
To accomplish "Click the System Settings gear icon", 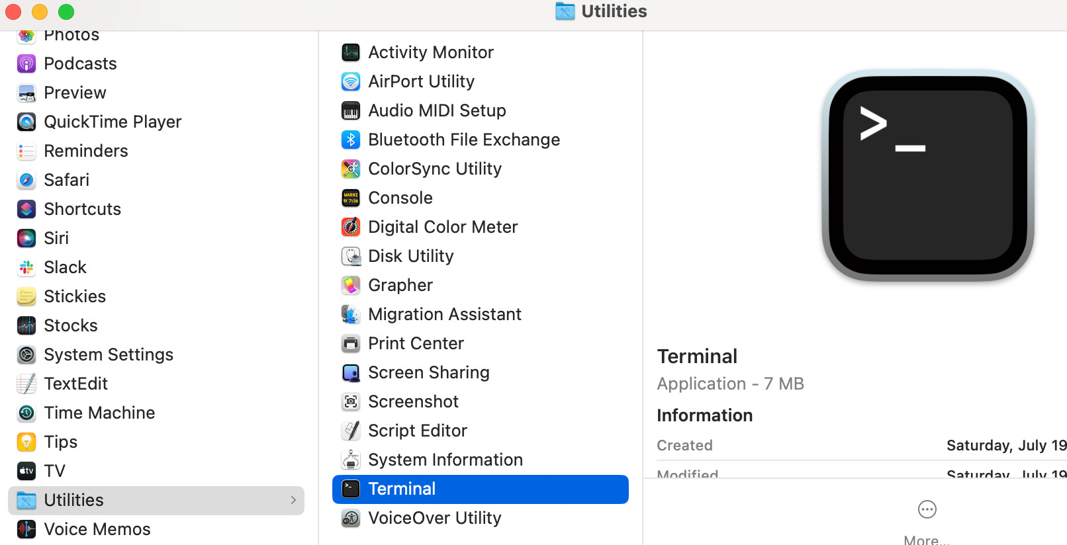I will [x=26, y=355].
